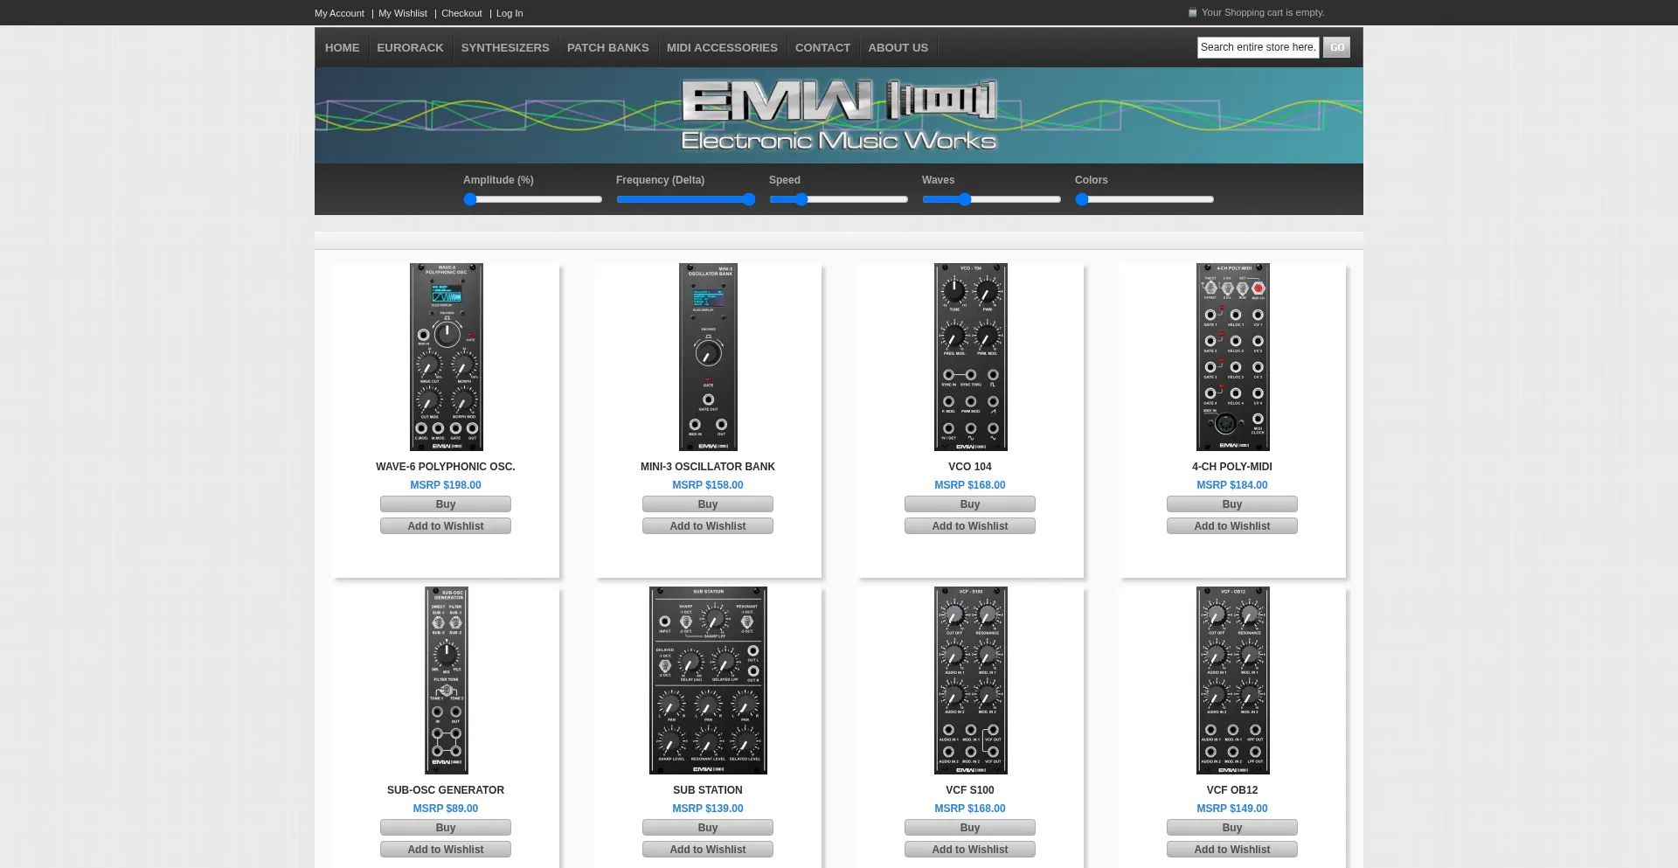Open the CONTACT page
This screenshot has width=1678, height=868.
[822, 48]
